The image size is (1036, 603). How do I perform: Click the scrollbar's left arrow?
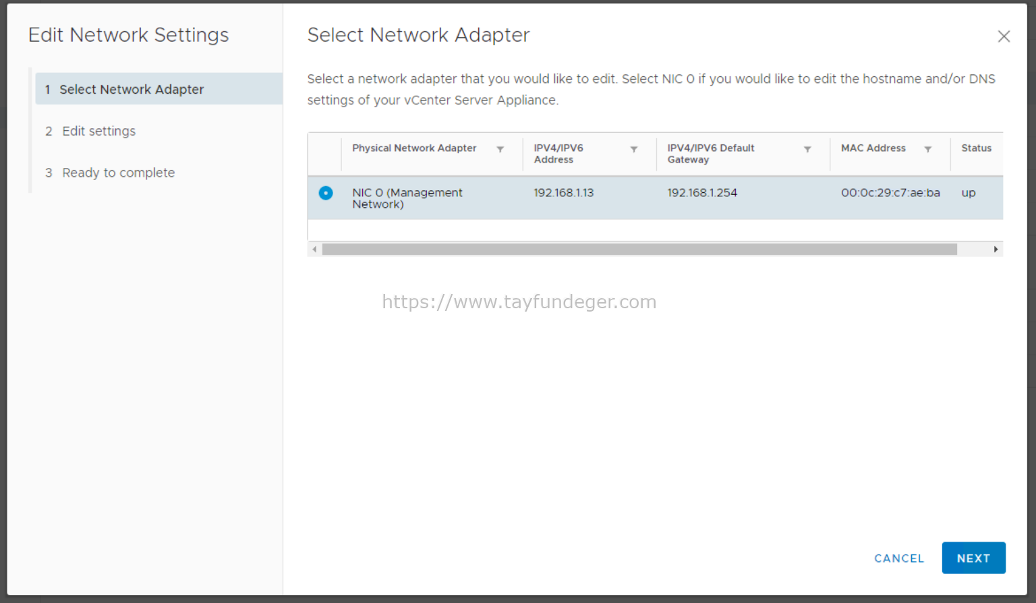click(314, 249)
